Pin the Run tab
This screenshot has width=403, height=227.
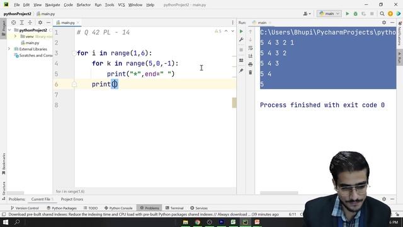point(241,71)
